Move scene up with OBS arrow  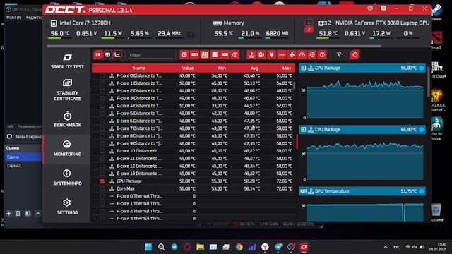click(37, 213)
